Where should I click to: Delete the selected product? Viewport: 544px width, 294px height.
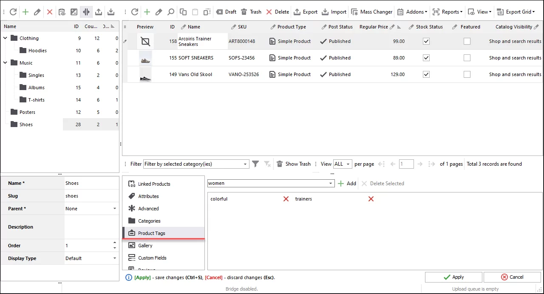[x=278, y=11]
